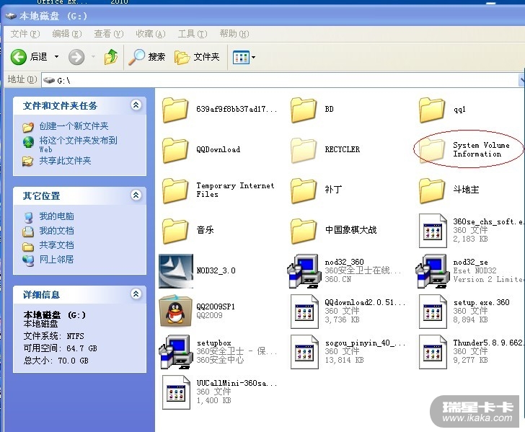This screenshot has height=432, width=525.
Task: Open the 帮助(H) menu
Action: coord(234,34)
